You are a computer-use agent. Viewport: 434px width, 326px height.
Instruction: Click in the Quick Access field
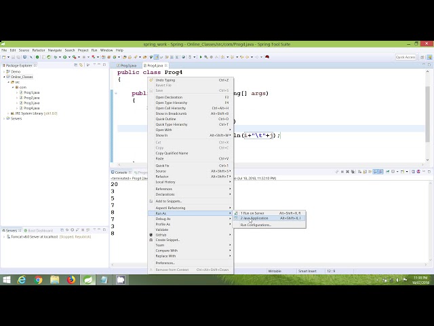point(406,57)
